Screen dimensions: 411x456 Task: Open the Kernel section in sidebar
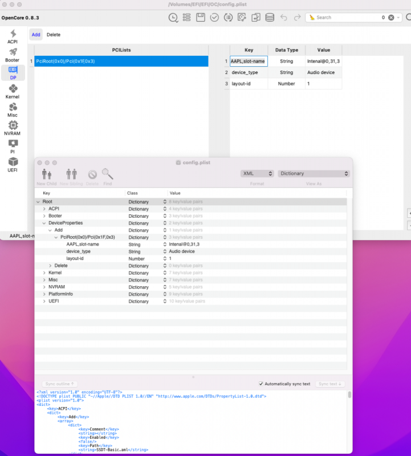coord(13,92)
